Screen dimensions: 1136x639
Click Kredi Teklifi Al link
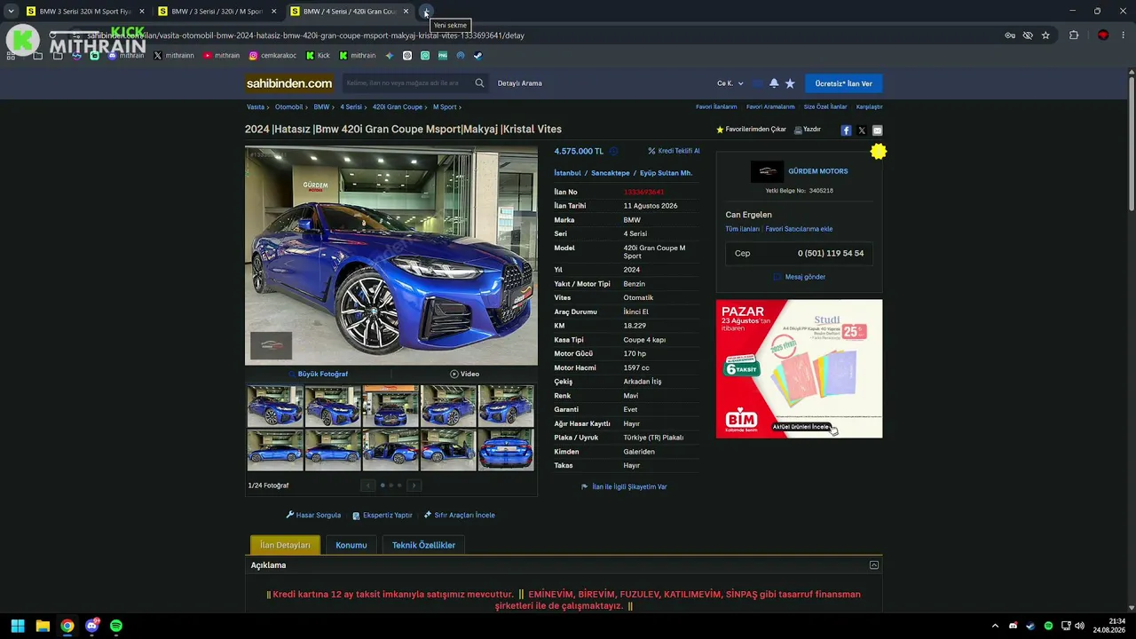[674, 151]
